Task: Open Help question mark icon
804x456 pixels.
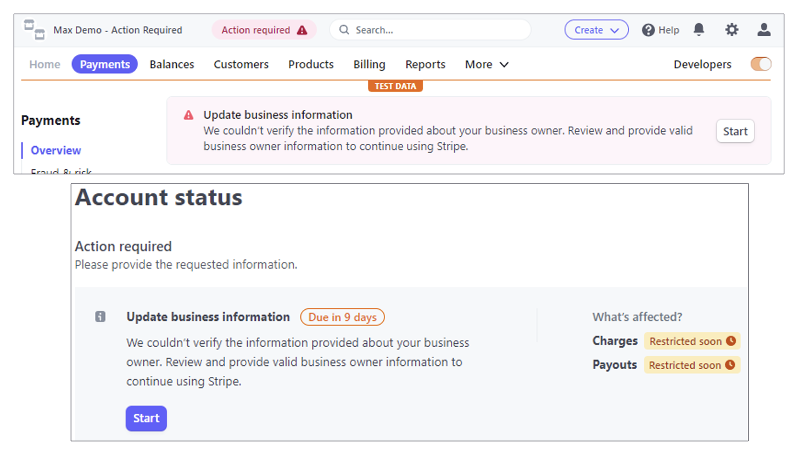Action: point(648,30)
